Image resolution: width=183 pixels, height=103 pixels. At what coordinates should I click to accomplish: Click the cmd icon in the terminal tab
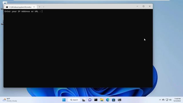[x=7, y=7]
